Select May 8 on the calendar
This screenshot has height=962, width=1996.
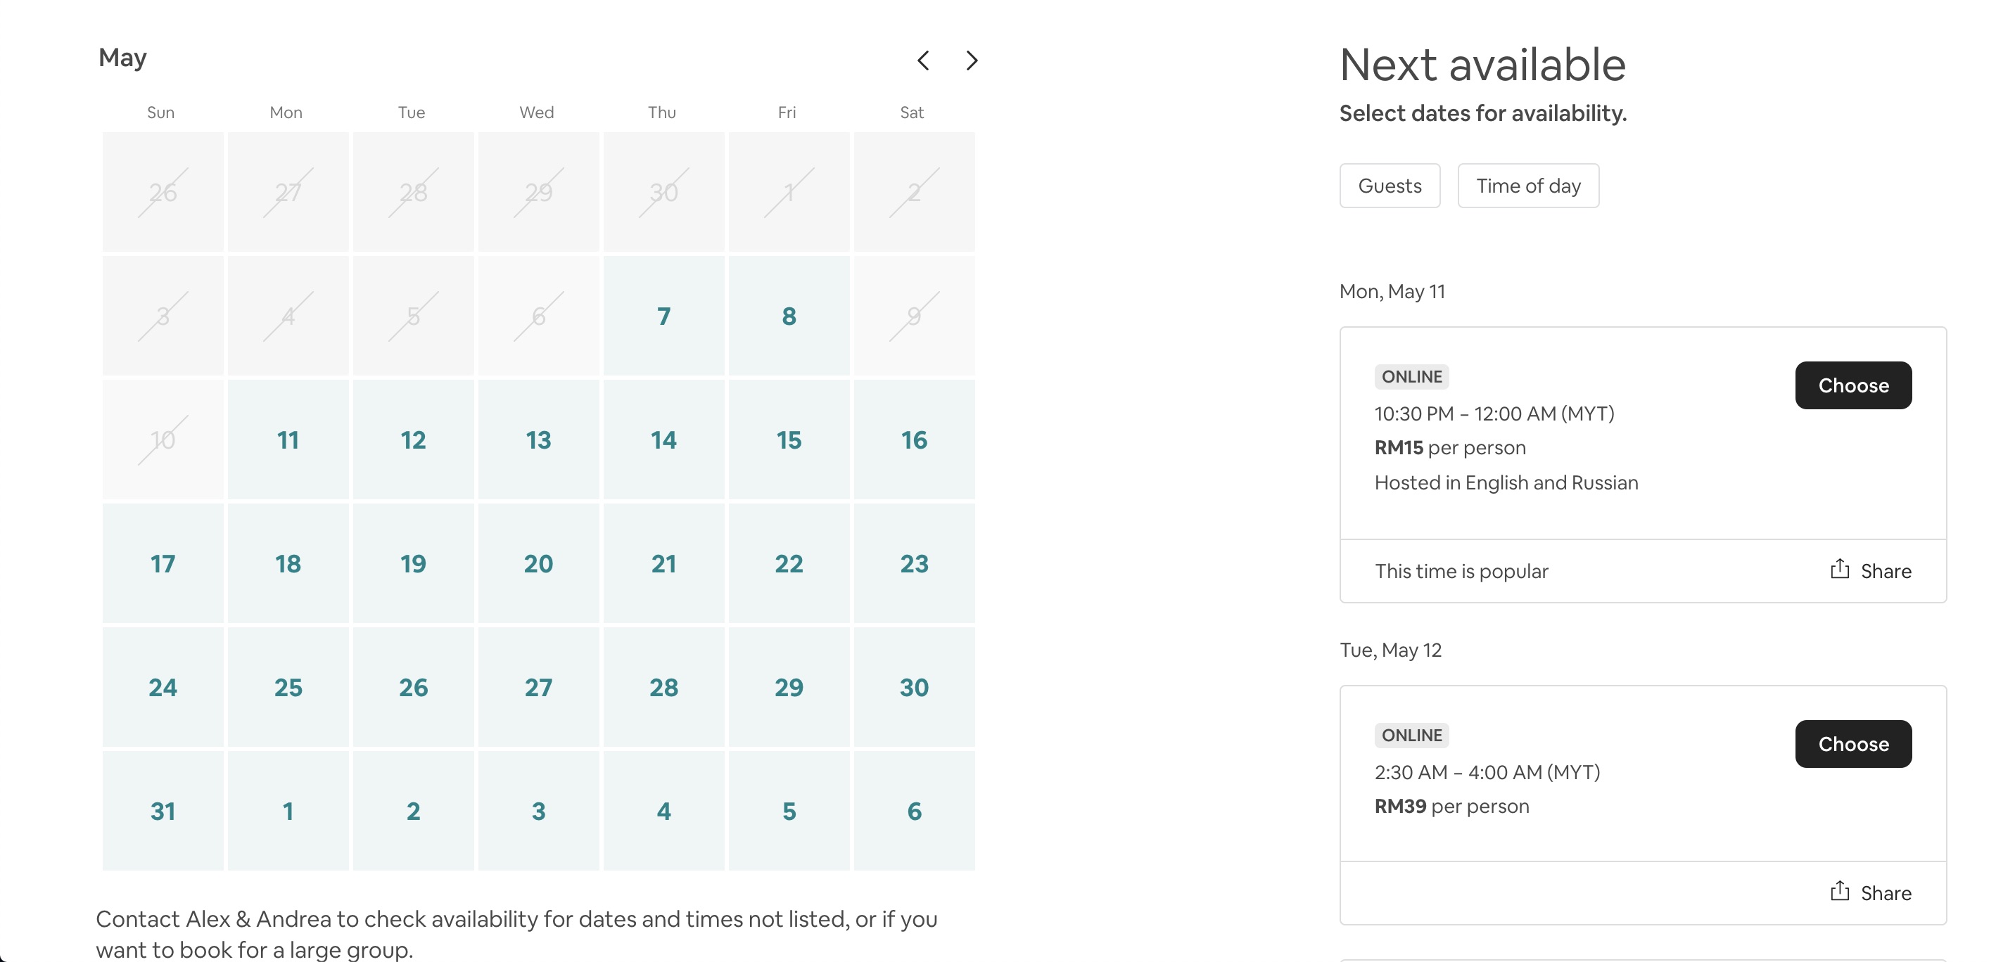point(789,316)
